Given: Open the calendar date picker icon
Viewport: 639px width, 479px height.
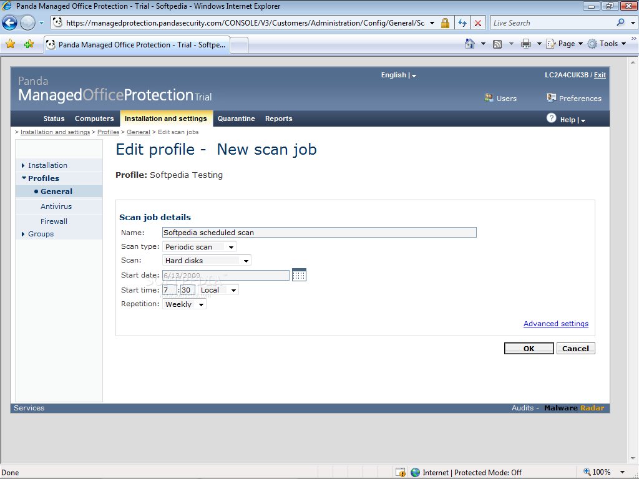Looking at the screenshot, I should (299, 275).
